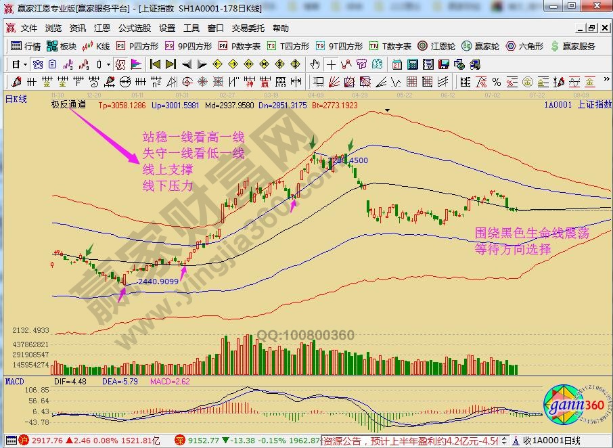
Task: Toggle the percent line drawing tool
Action: point(497,82)
